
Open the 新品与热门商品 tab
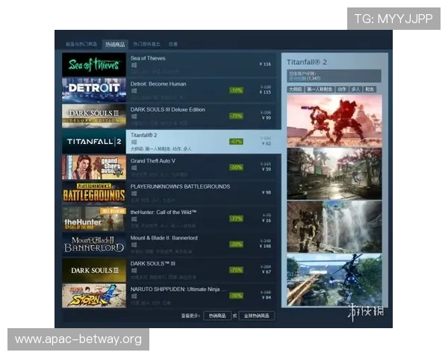81,44
